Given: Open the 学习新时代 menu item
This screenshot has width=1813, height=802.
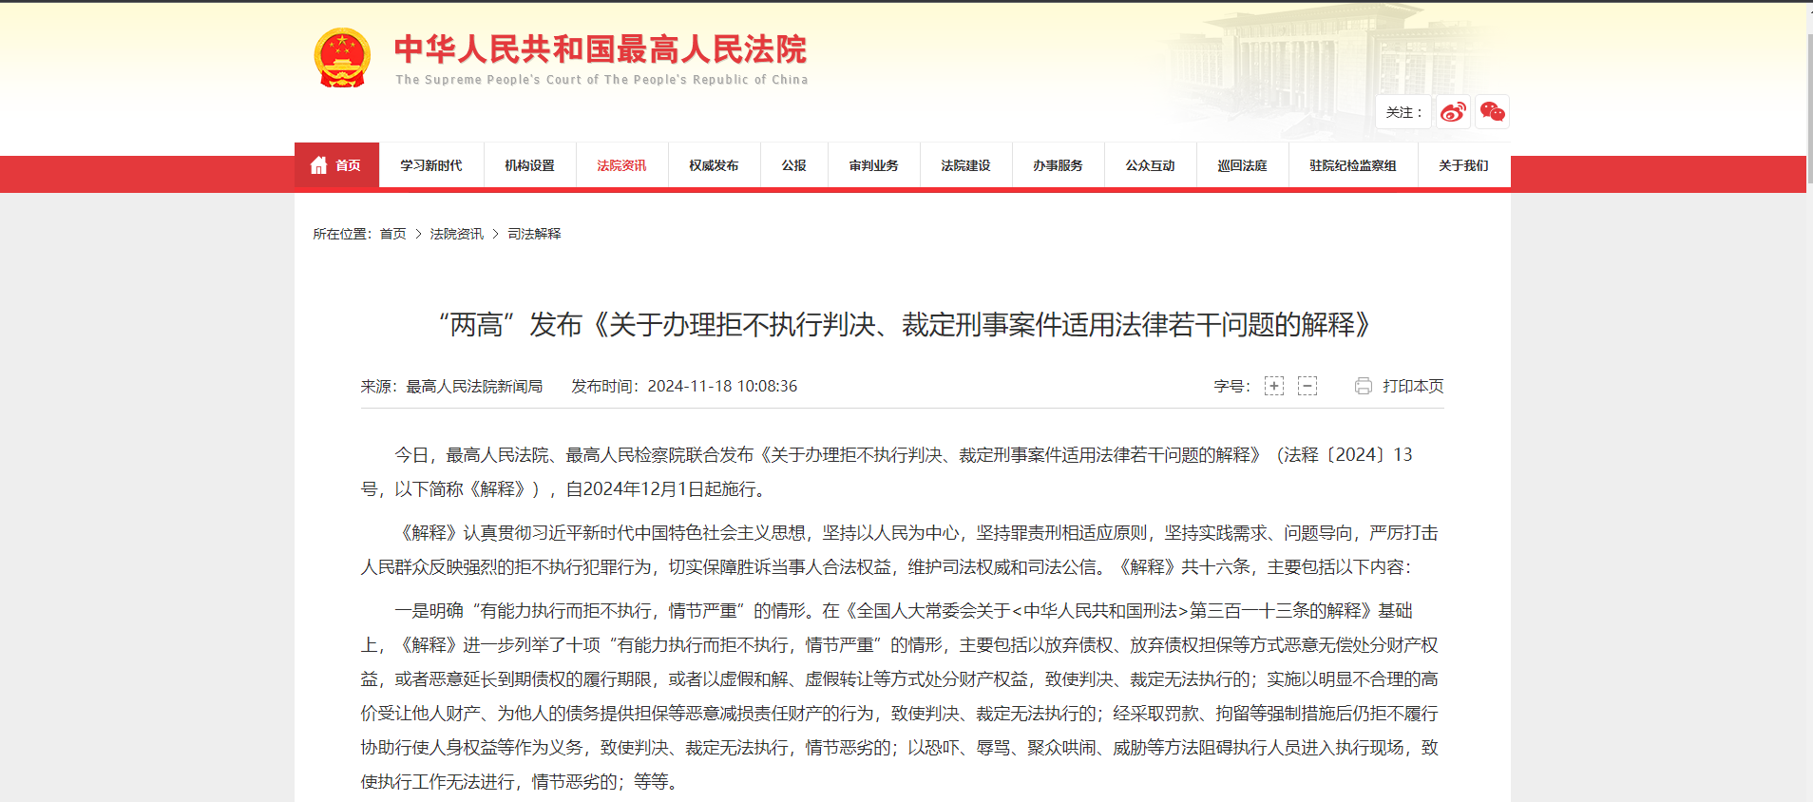Looking at the screenshot, I should pos(431,165).
